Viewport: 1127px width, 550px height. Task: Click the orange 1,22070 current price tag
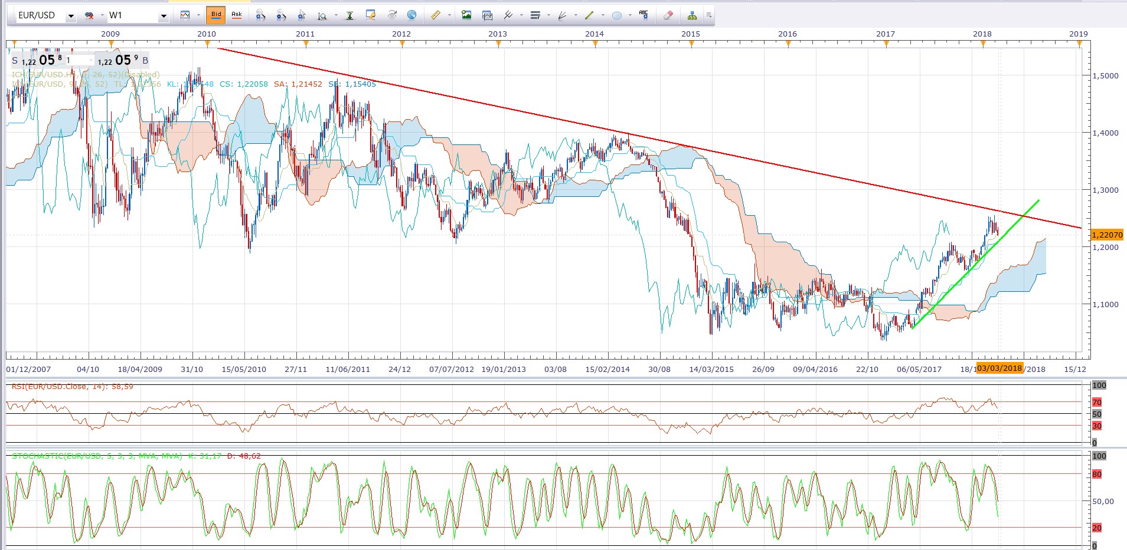(1108, 235)
